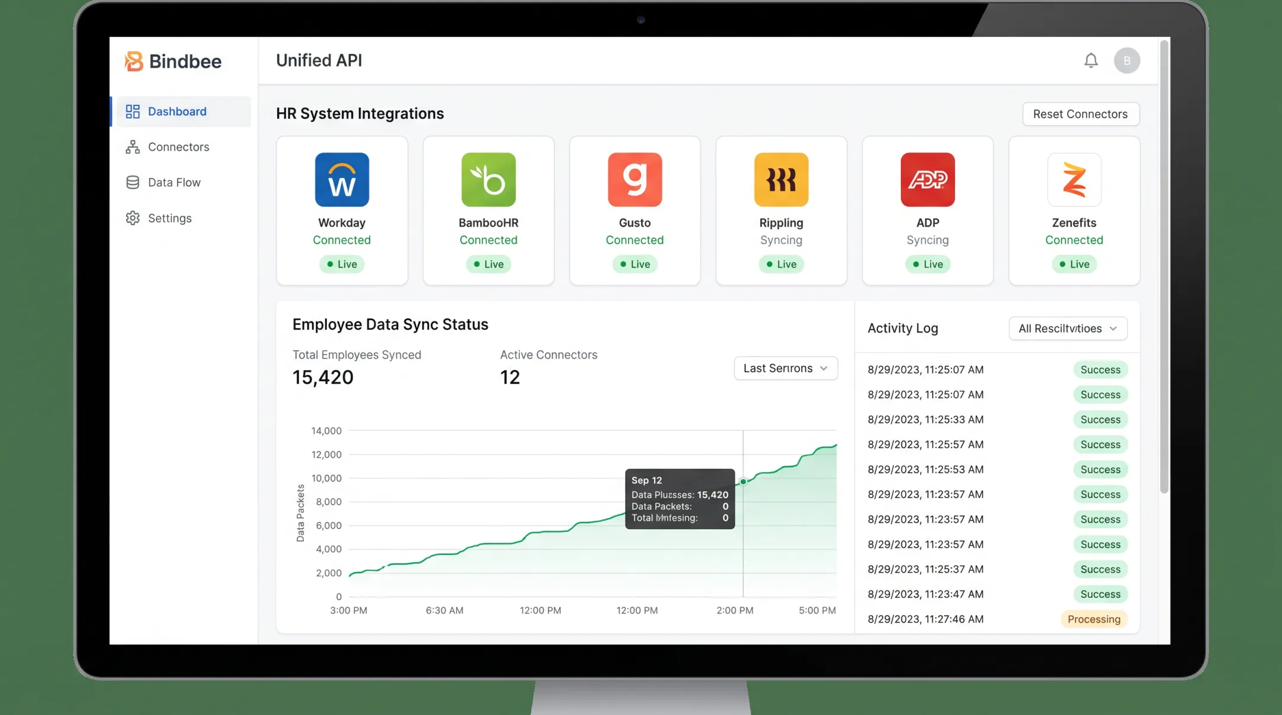Click the Connectors network icon
The image size is (1282, 715).
pyautogui.click(x=133, y=147)
